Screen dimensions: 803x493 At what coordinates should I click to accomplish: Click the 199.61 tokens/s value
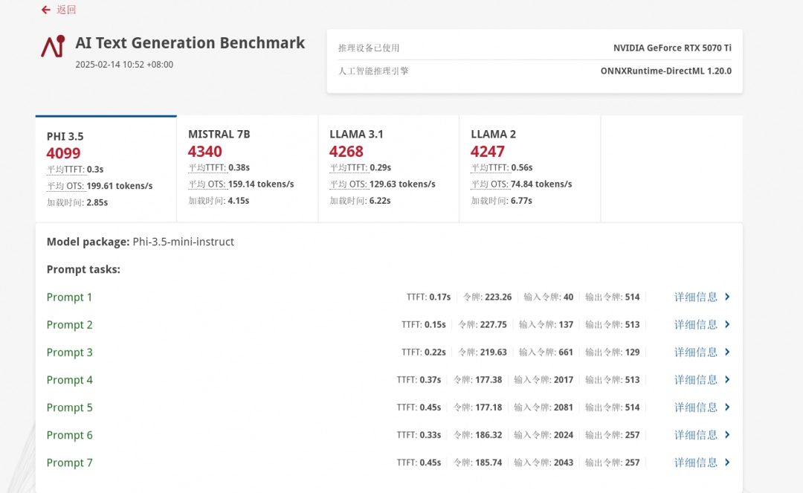pos(120,186)
